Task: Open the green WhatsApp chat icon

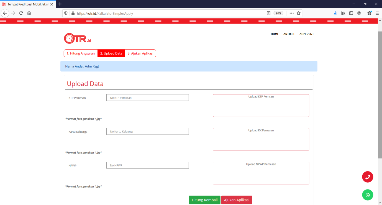Action: coord(368,195)
